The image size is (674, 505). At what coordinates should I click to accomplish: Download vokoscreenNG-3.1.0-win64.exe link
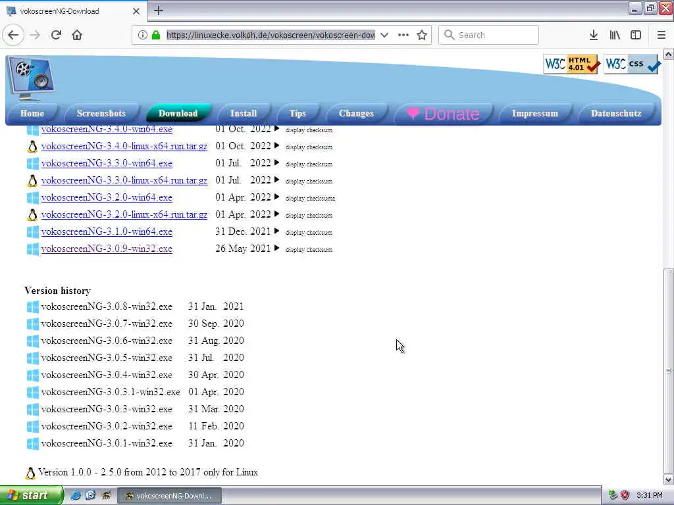[107, 232]
